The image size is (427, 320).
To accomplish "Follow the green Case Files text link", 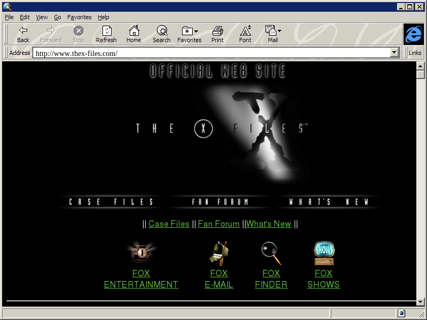I will [x=169, y=224].
